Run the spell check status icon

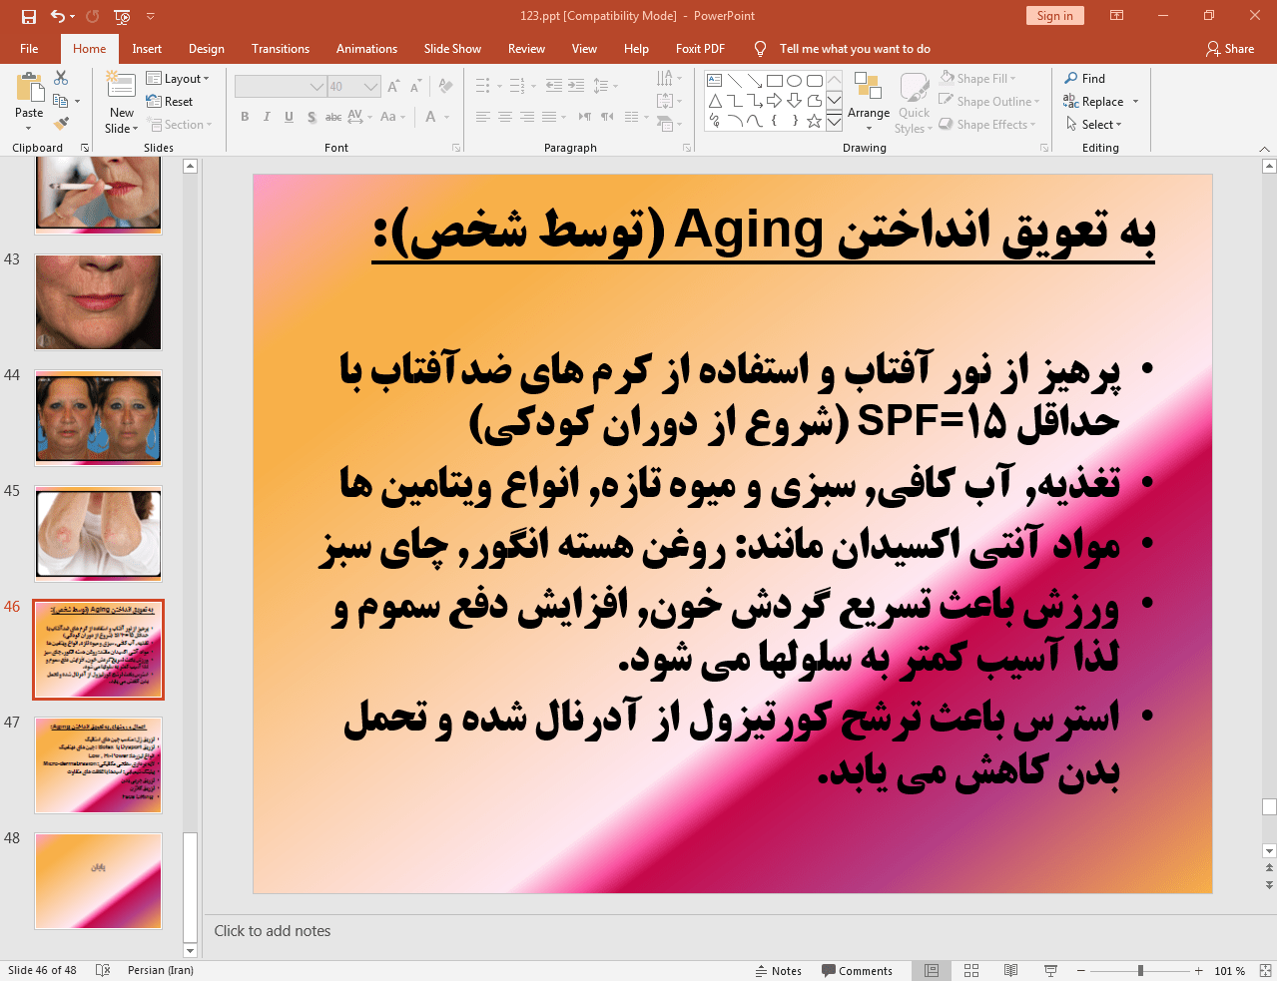pos(102,970)
